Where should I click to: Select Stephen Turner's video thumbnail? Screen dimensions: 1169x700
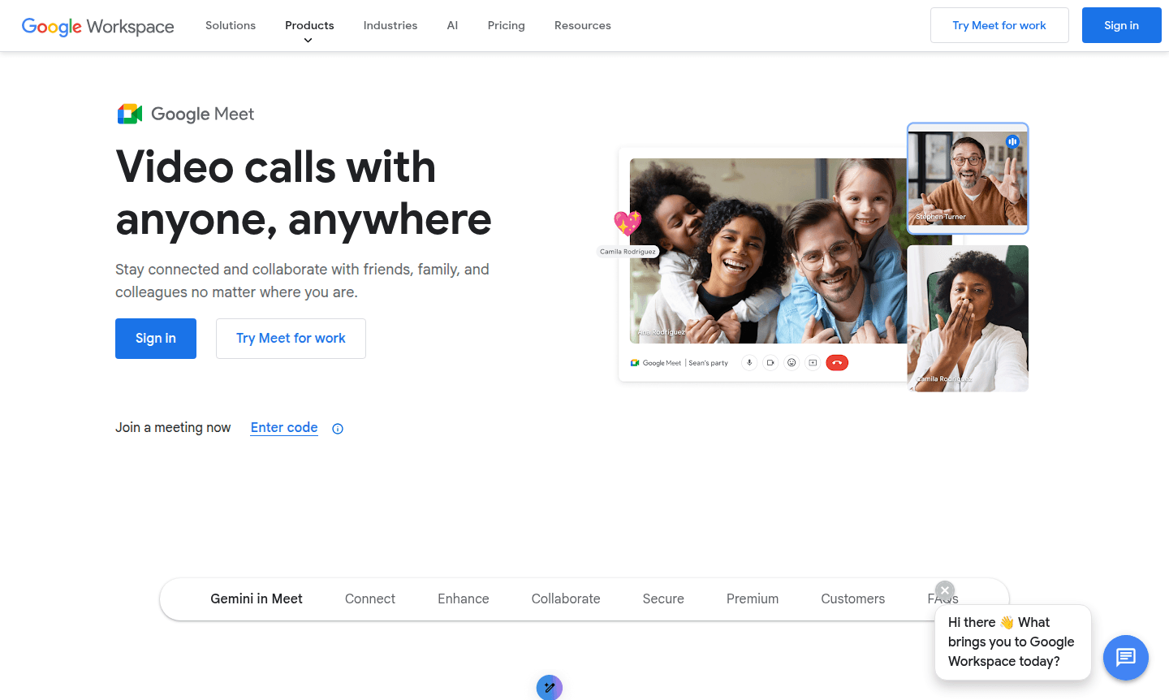(x=968, y=178)
